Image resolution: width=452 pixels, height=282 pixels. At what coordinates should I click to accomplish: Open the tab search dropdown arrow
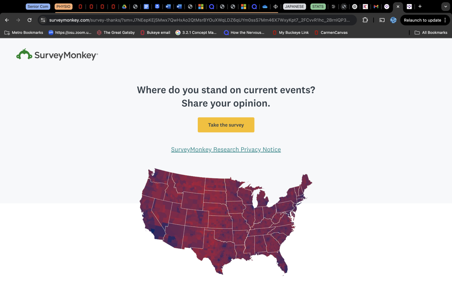tap(445, 6)
